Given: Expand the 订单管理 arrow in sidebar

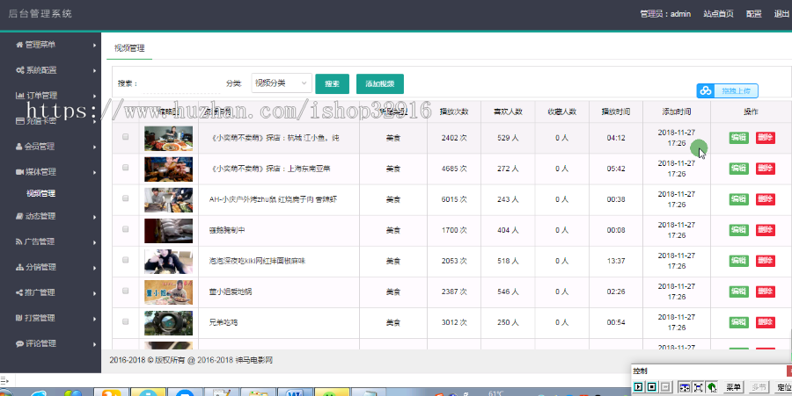Looking at the screenshot, I should pos(94,96).
